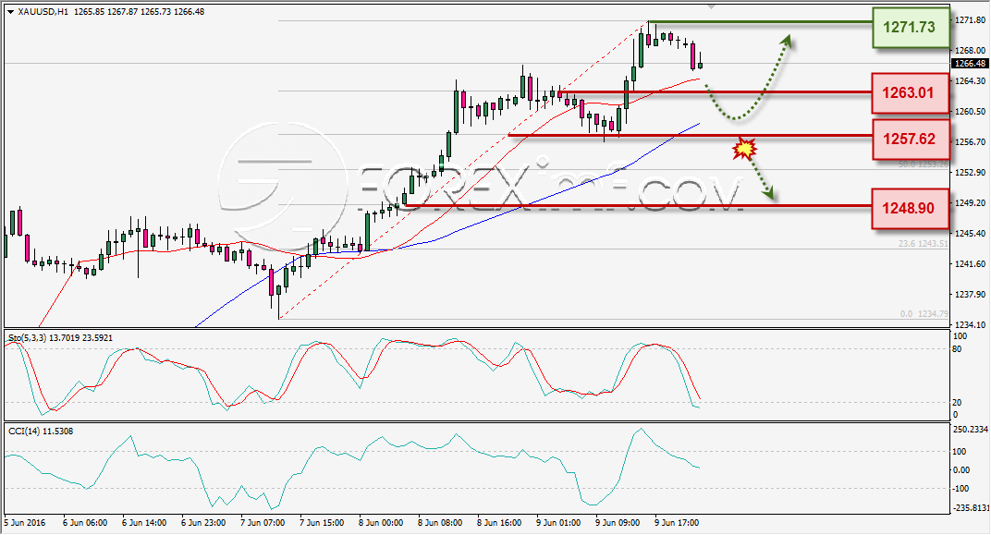
Task: Click the CCI(14) 11.5308 indicator label
Action: click(41, 431)
